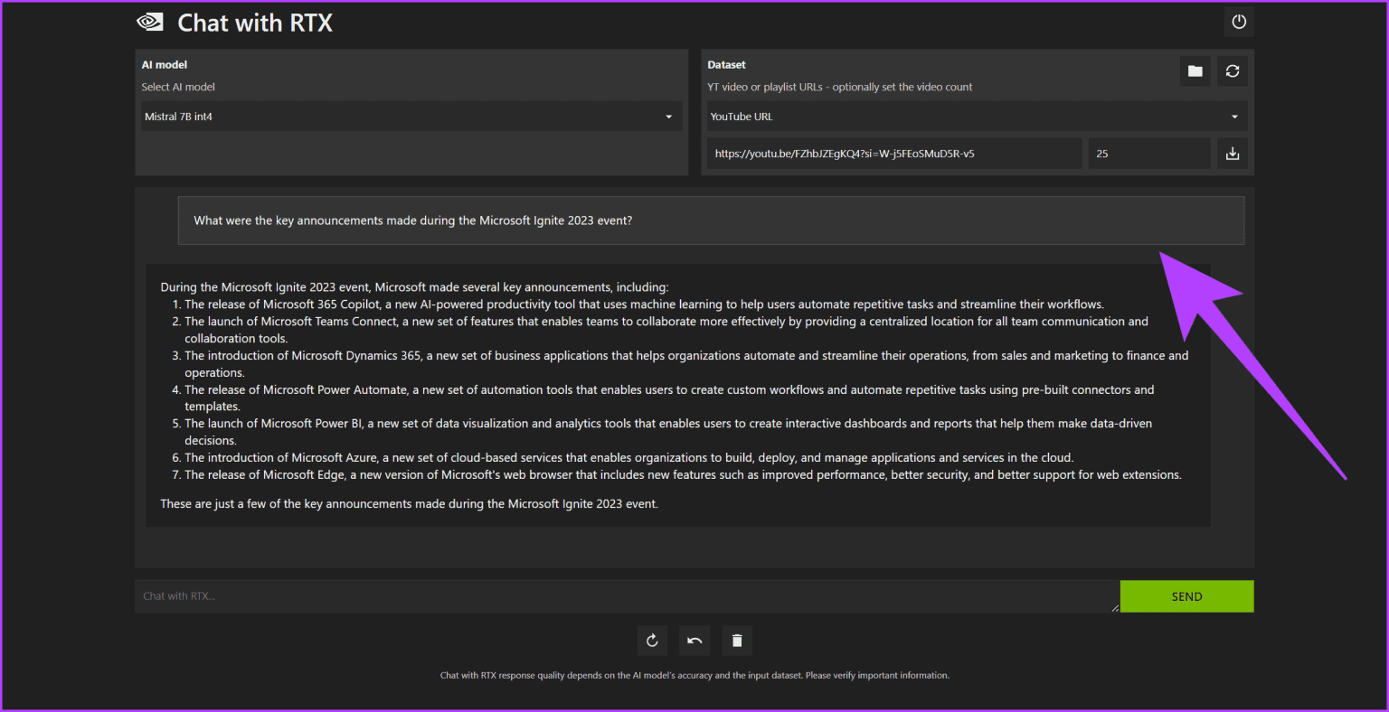Click the Chat with RTX message box

point(627,596)
